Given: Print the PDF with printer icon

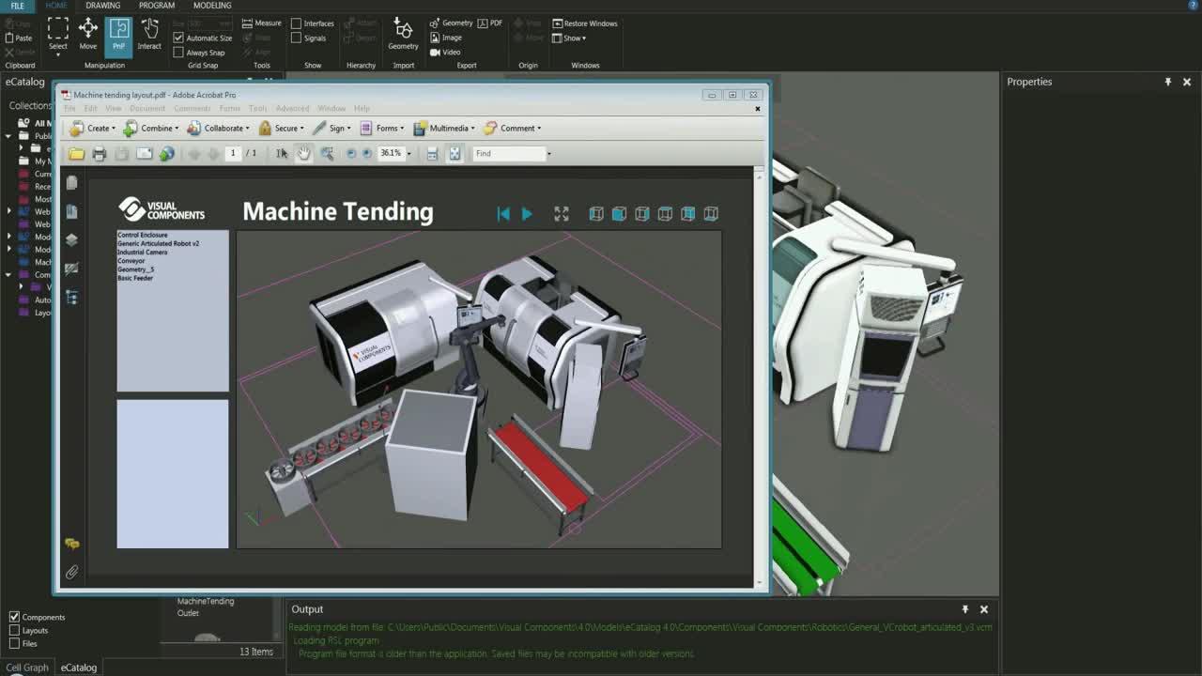Looking at the screenshot, I should (100, 154).
